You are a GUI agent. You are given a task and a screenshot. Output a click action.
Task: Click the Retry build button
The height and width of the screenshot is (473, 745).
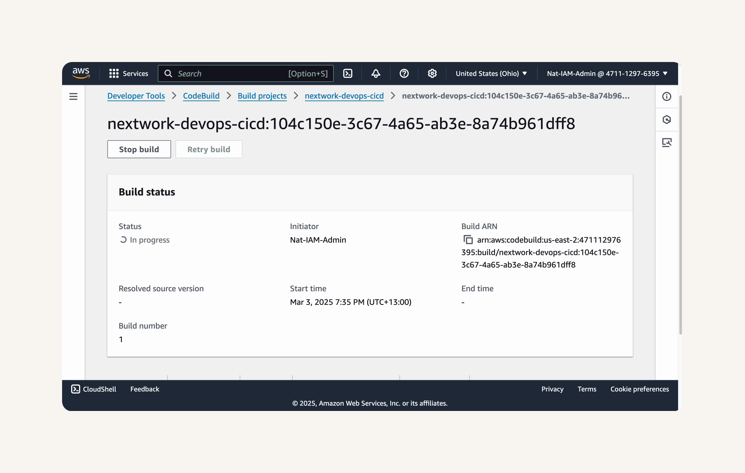pyautogui.click(x=209, y=149)
